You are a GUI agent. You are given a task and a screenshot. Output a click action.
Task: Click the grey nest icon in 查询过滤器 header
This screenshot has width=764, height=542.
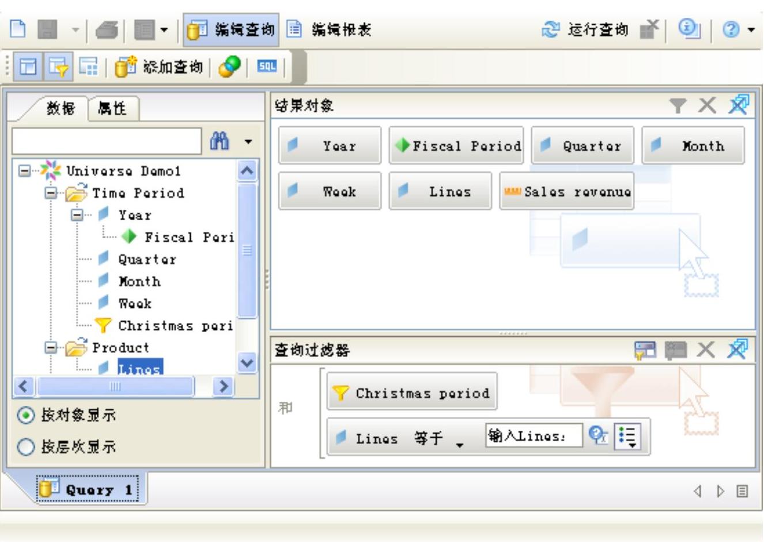[x=676, y=350]
